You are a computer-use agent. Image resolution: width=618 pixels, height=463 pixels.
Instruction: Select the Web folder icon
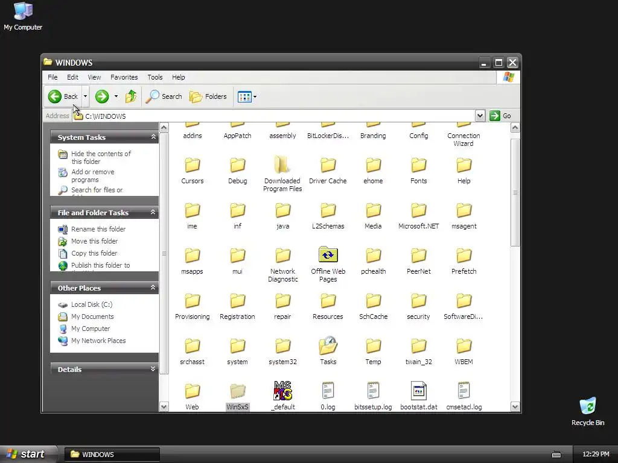coord(193,391)
